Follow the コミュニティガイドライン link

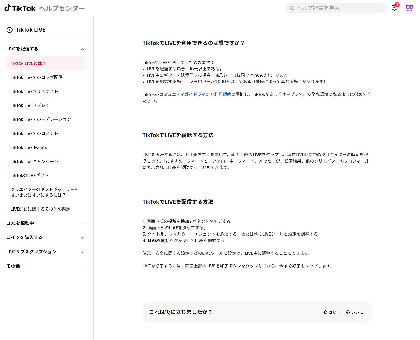pyautogui.click(x=185, y=94)
